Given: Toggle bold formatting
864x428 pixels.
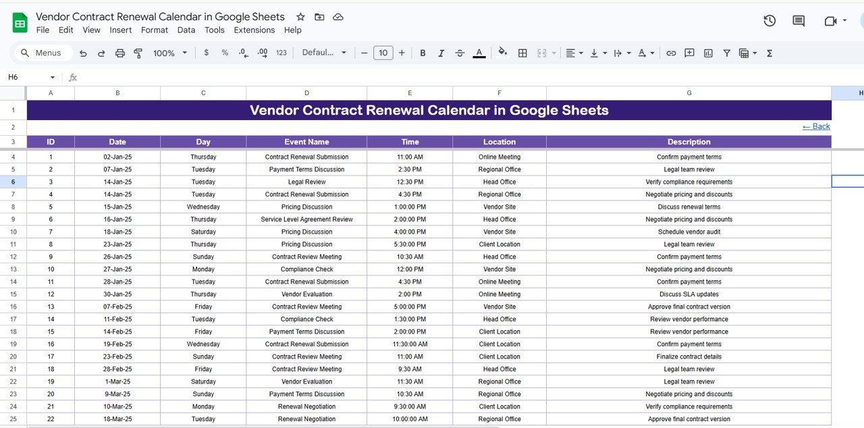Looking at the screenshot, I should [x=423, y=53].
